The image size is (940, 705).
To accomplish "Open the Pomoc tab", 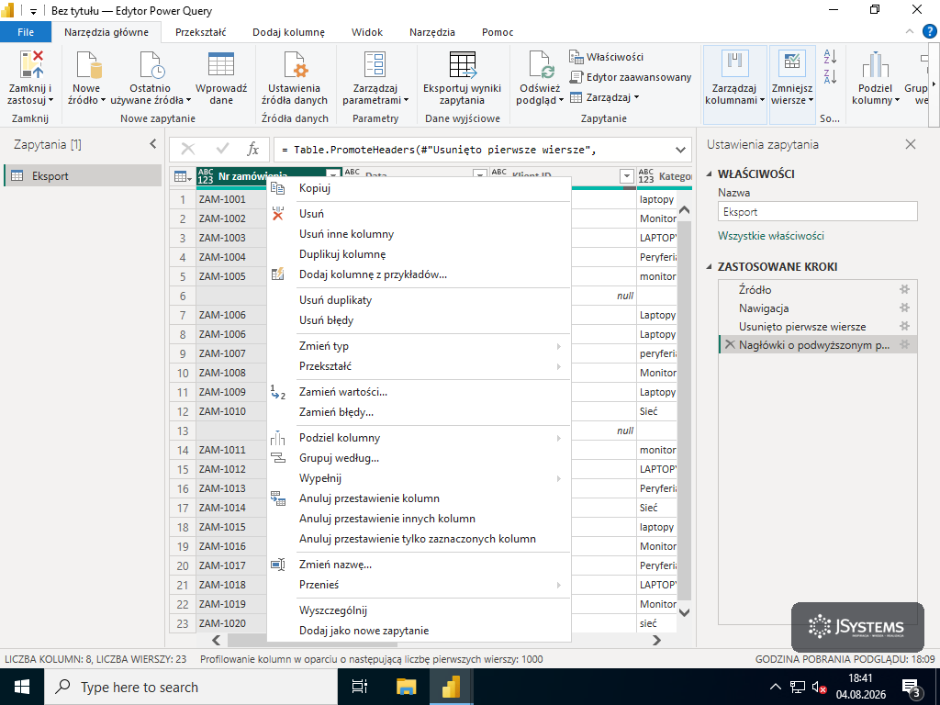I will pyautogui.click(x=498, y=32).
